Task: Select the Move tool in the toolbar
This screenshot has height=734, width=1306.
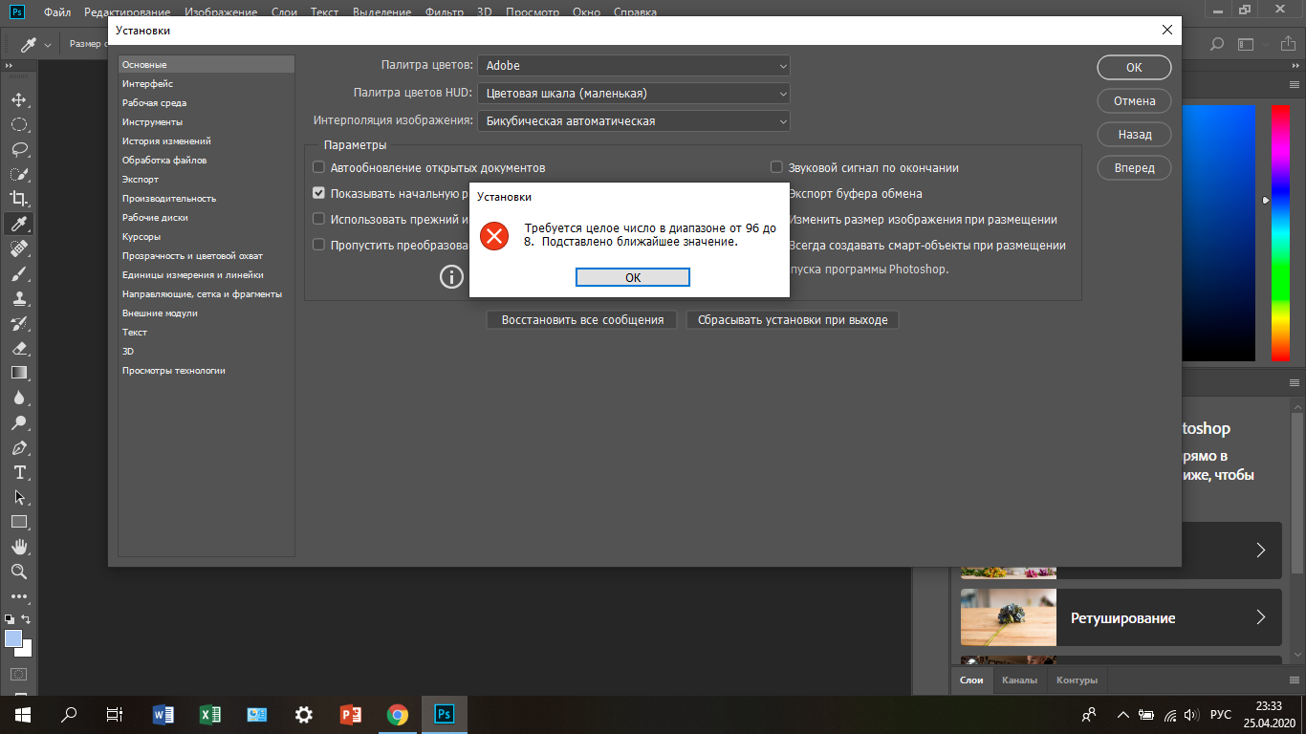Action: (x=19, y=99)
